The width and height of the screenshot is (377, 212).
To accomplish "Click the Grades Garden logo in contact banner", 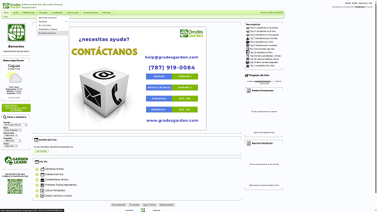I will [191, 34].
